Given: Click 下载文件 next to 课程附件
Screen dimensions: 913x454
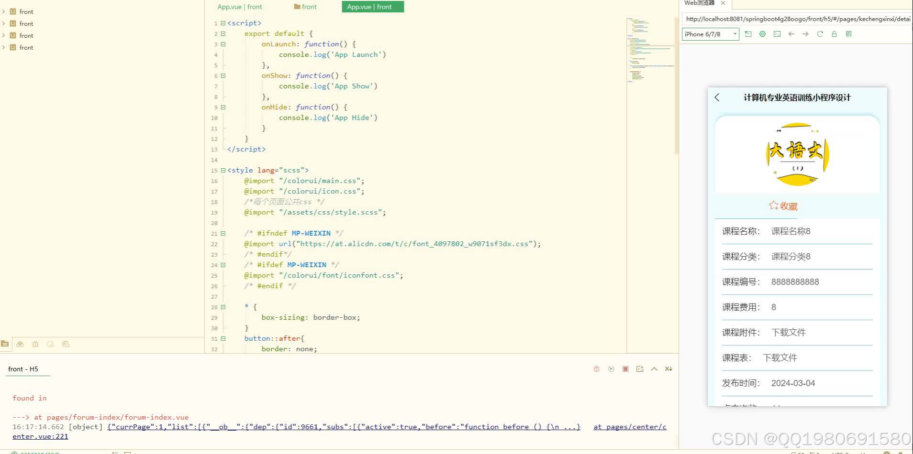Looking at the screenshot, I should click(x=789, y=332).
